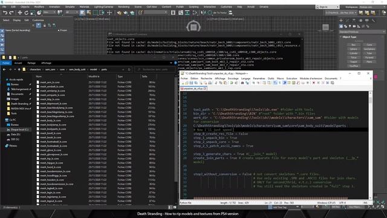This screenshot has width=387, height=218.
Task: Open the Modify command panel tab
Action: (348, 20)
